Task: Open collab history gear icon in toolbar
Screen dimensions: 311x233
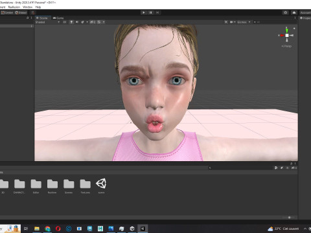Action: click(286, 12)
